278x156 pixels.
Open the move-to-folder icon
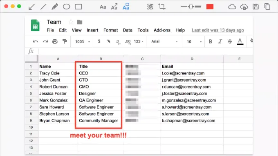point(80,22)
